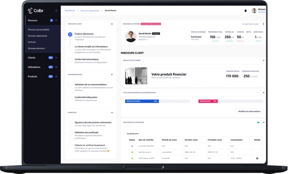Click the Produits count badge

pos(51,76)
